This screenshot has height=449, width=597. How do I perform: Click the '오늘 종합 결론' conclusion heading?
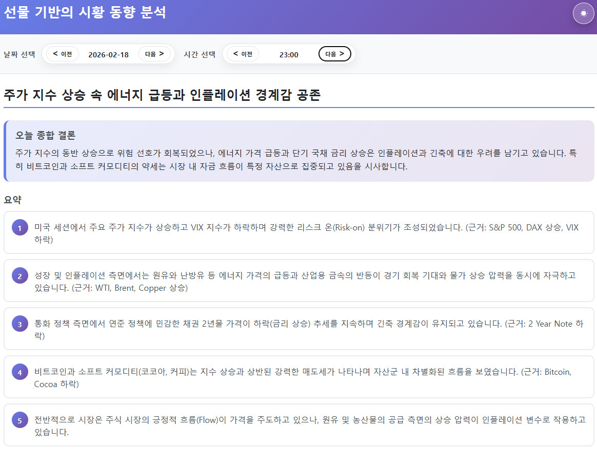pyautogui.click(x=46, y=136)
